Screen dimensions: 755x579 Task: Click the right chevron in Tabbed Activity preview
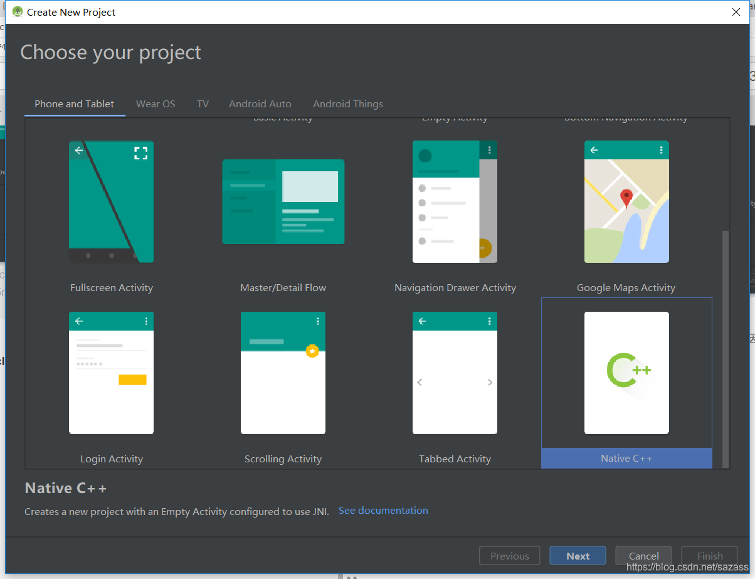coord(490,382)
